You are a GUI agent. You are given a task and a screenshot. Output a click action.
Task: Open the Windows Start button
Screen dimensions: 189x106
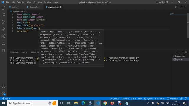4,103
